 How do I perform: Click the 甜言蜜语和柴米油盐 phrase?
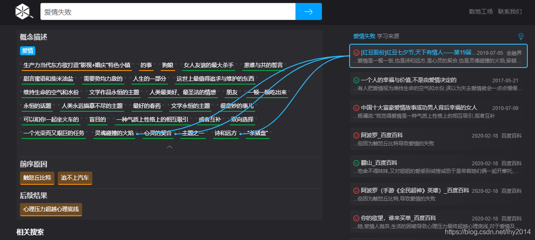tap(48, 79)
